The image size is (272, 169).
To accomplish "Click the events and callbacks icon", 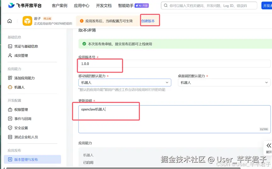I will point(10,119).
